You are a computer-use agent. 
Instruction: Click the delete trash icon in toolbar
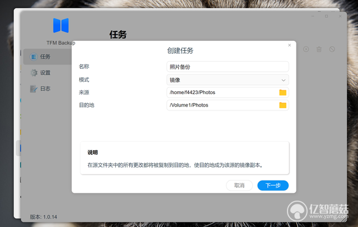319,49
